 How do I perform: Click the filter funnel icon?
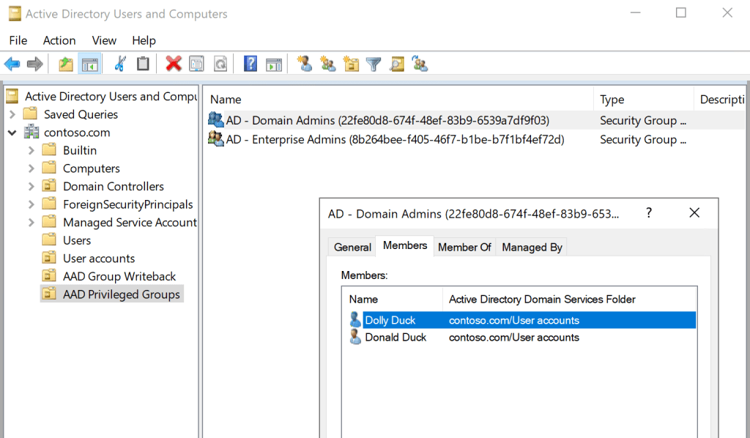pyautogui.click(x=374, y=64)
